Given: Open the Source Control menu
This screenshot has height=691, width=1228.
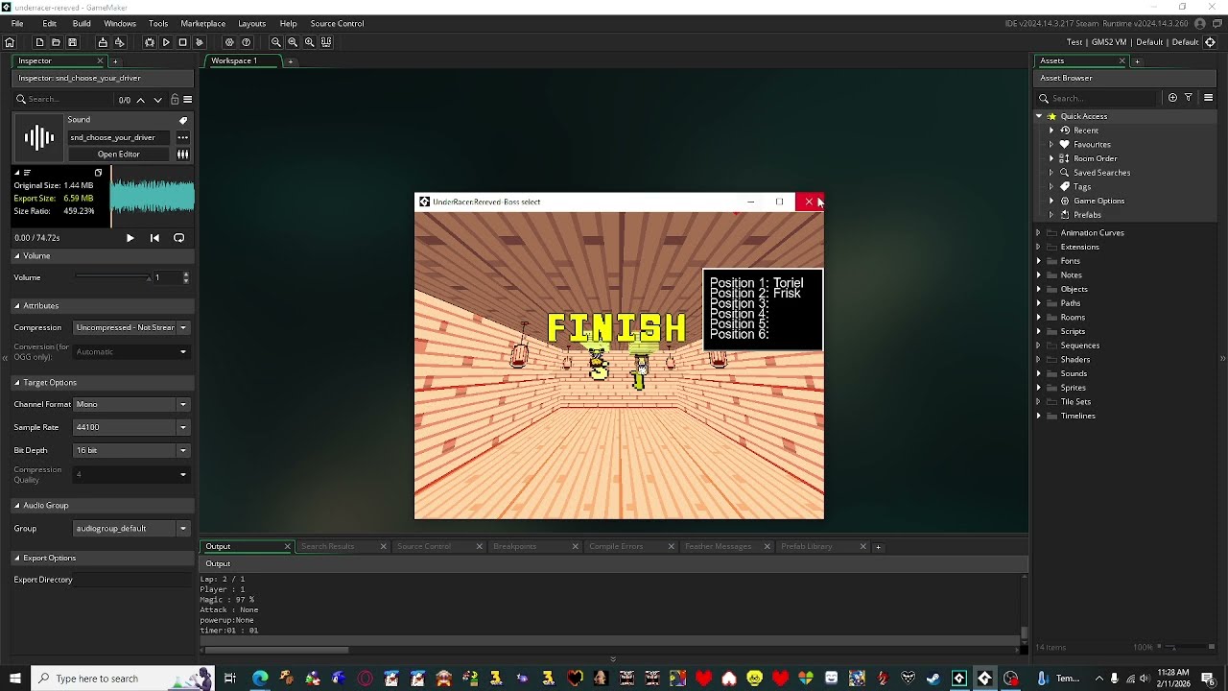Looking at the screenshot, I should (337, 24).
